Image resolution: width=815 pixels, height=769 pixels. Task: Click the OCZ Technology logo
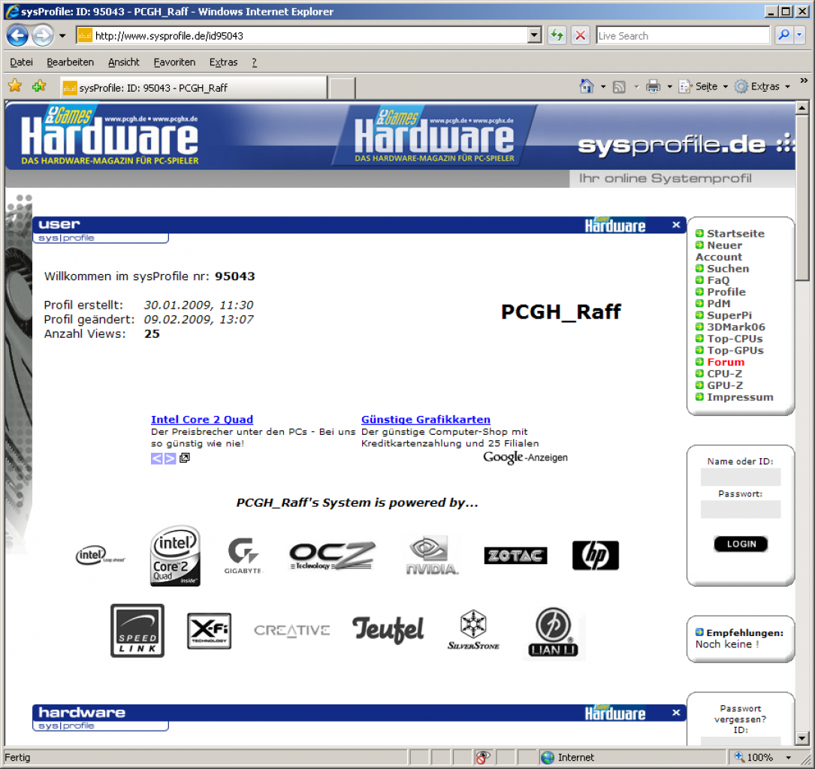click(x=332, y=556)
